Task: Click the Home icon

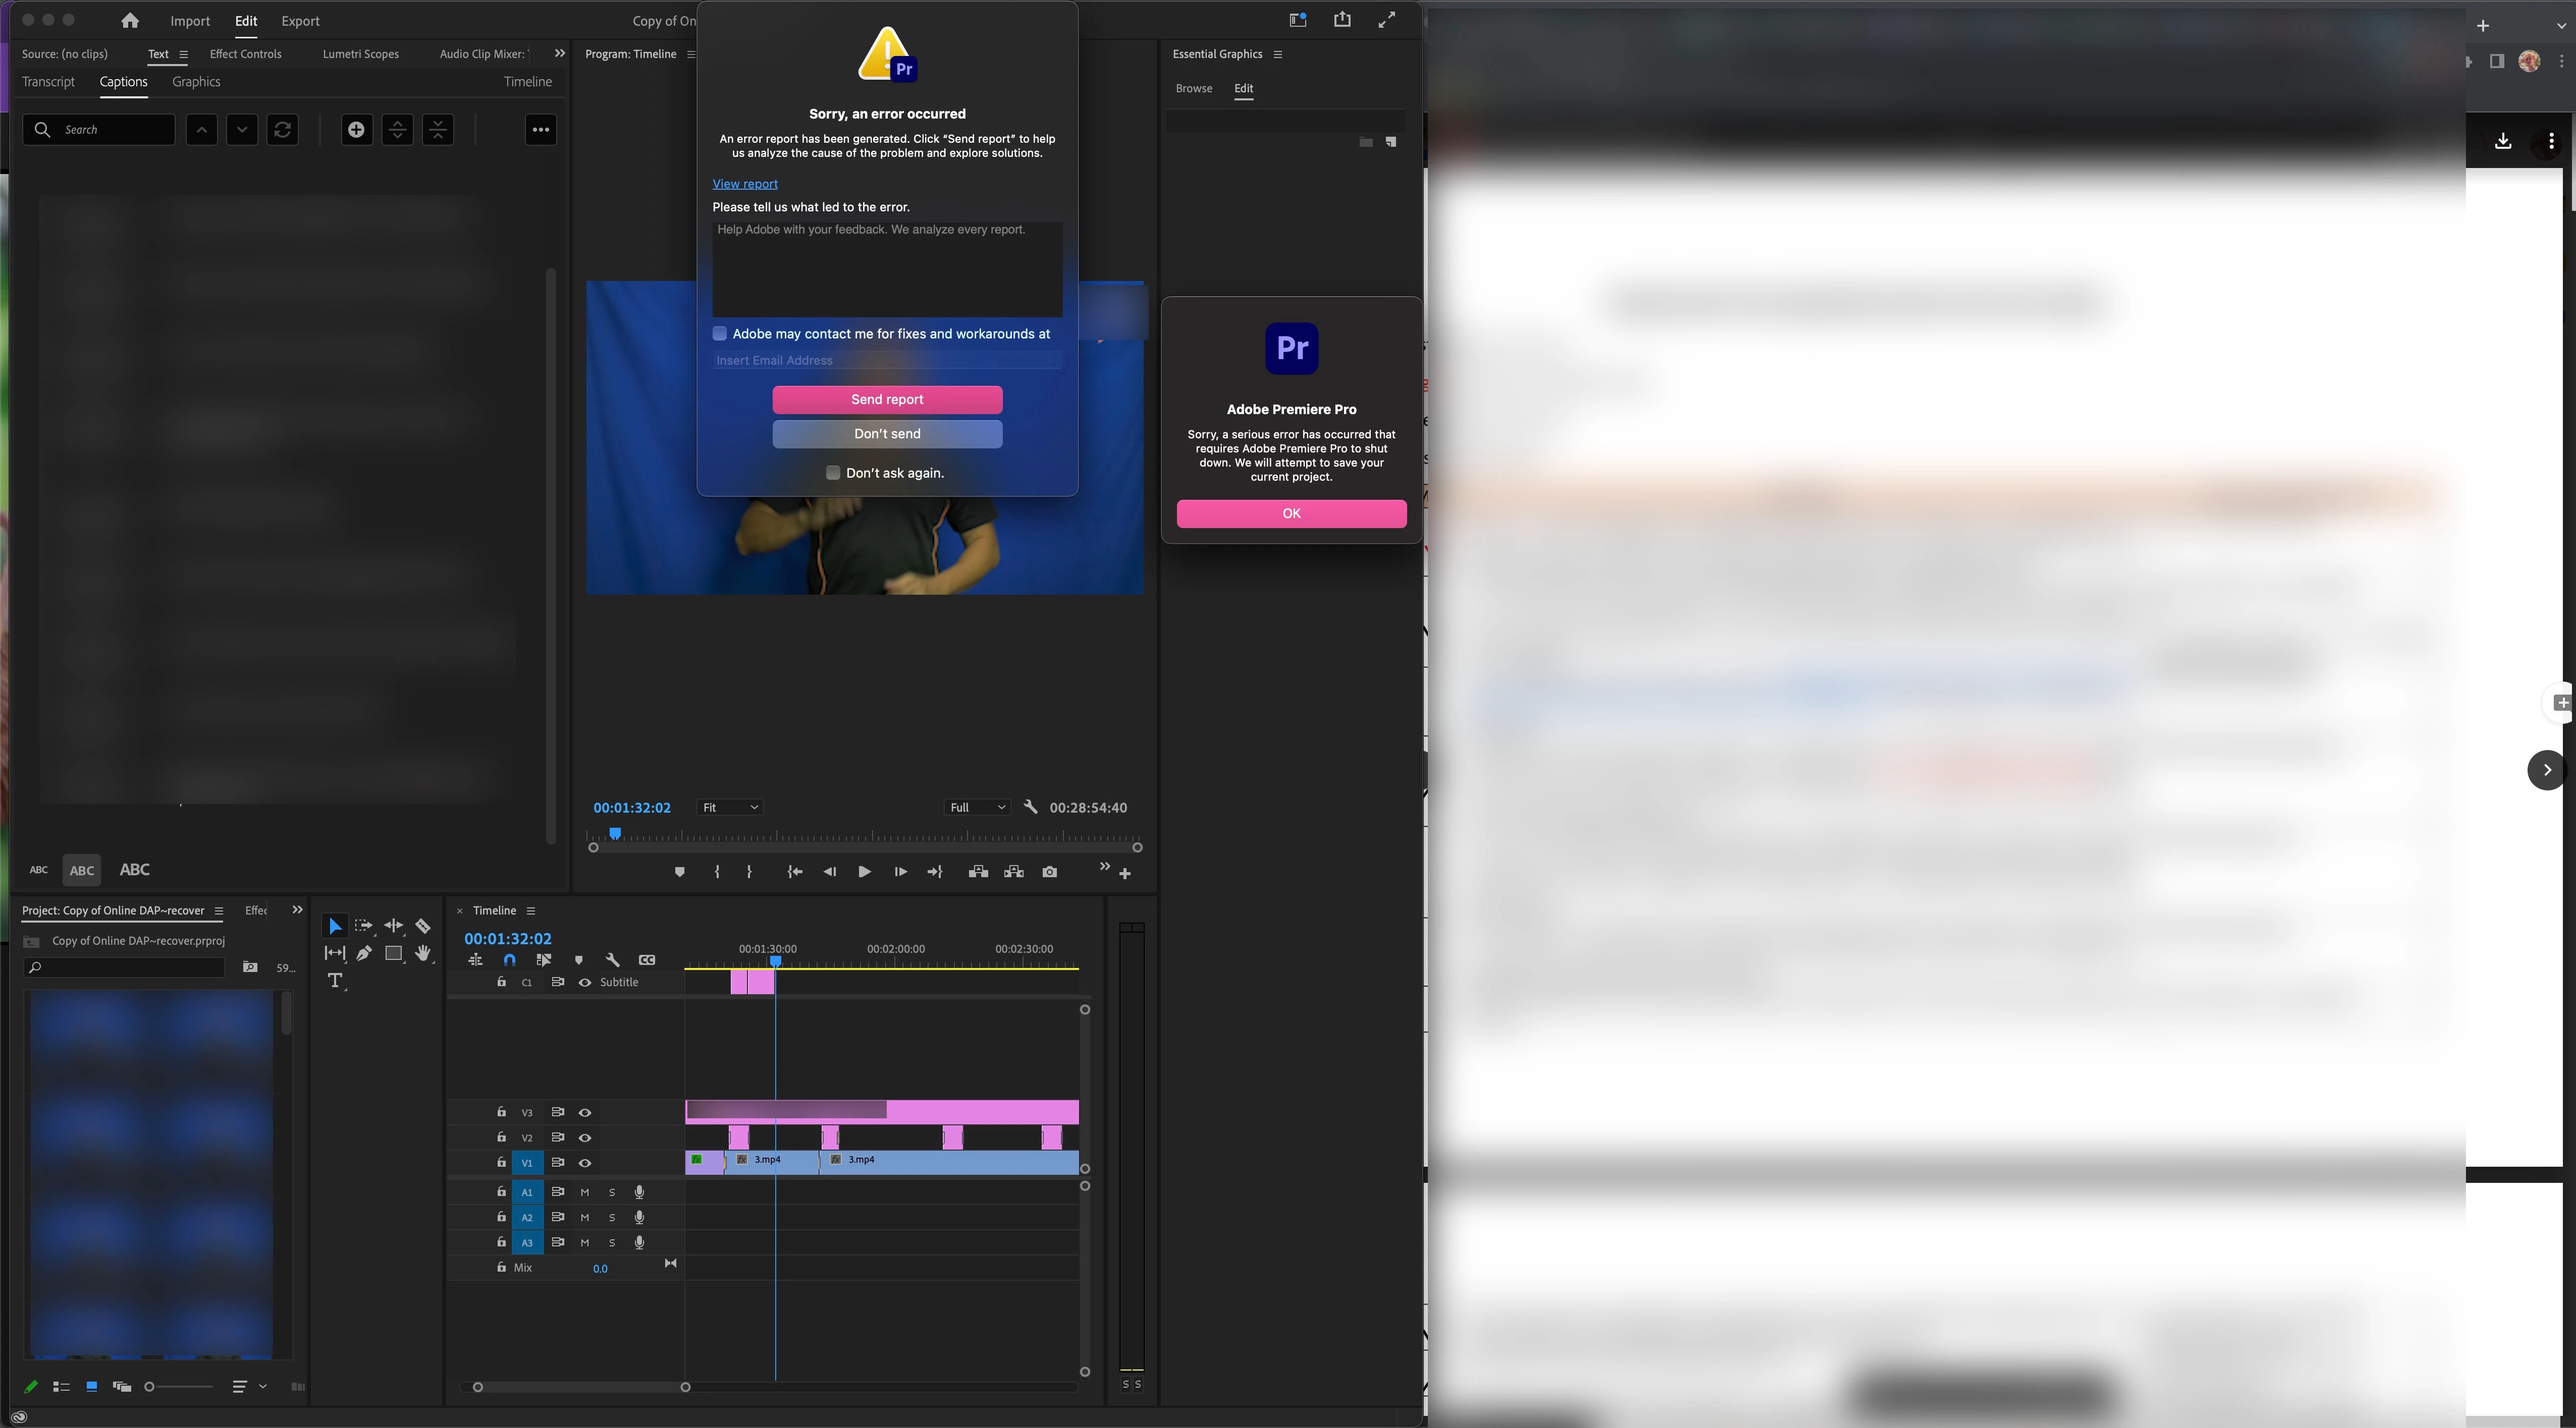Action: 129,21
